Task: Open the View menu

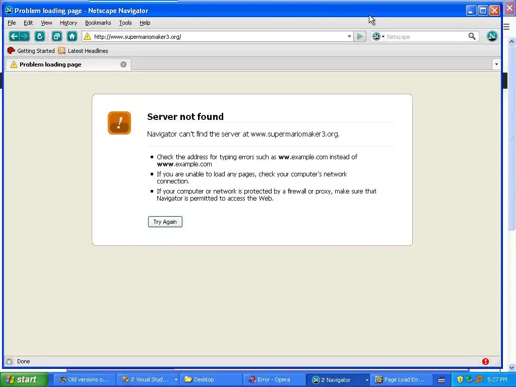Action: (x=46, y=23)
